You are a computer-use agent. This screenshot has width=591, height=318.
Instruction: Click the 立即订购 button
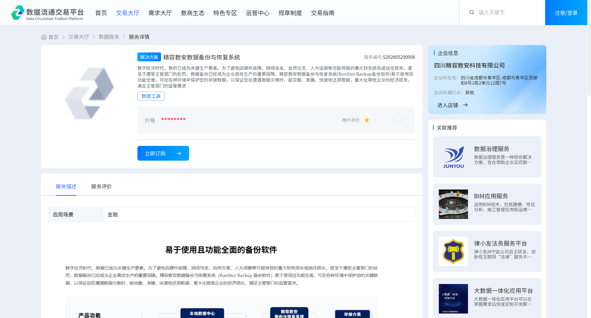163,153
